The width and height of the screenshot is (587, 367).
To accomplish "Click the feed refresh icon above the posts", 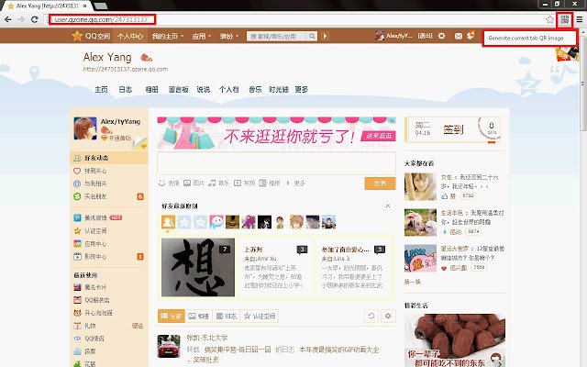I will pos(371,316).
